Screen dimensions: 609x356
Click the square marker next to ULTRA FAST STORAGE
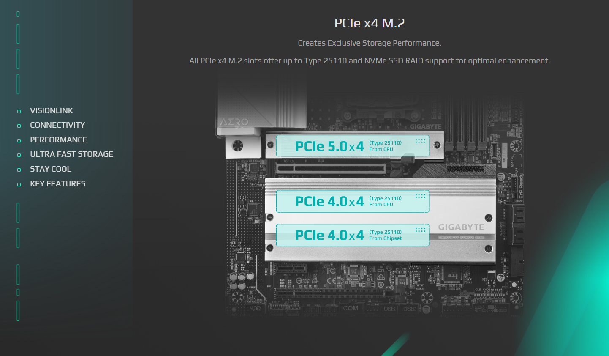point(19,155)
